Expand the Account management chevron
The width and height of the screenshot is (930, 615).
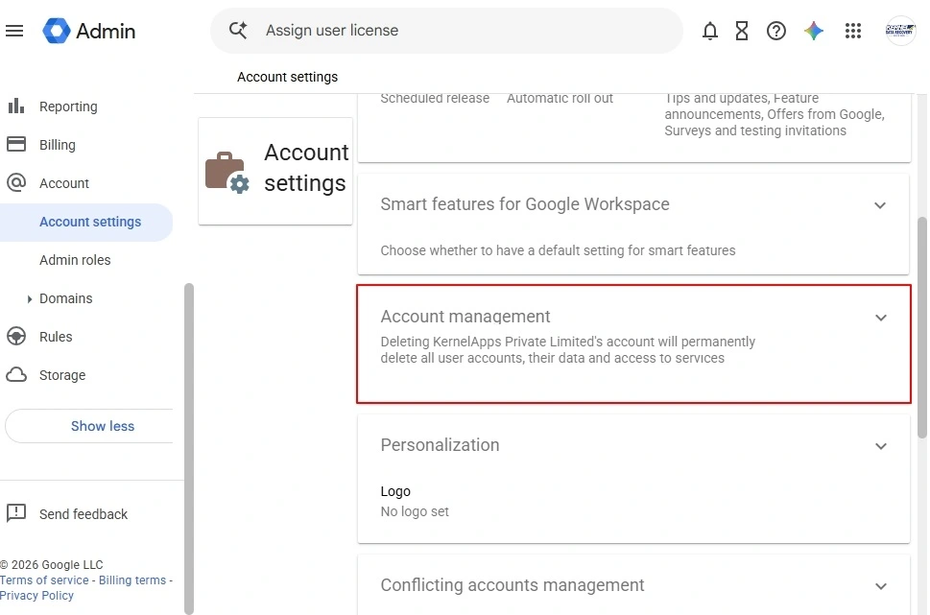881,318
